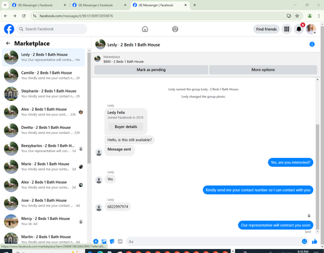Image resolution: width=324 pixels, height=253 pixels.
Task: Choose a sticker with the sticker icon
Action: 112,241
